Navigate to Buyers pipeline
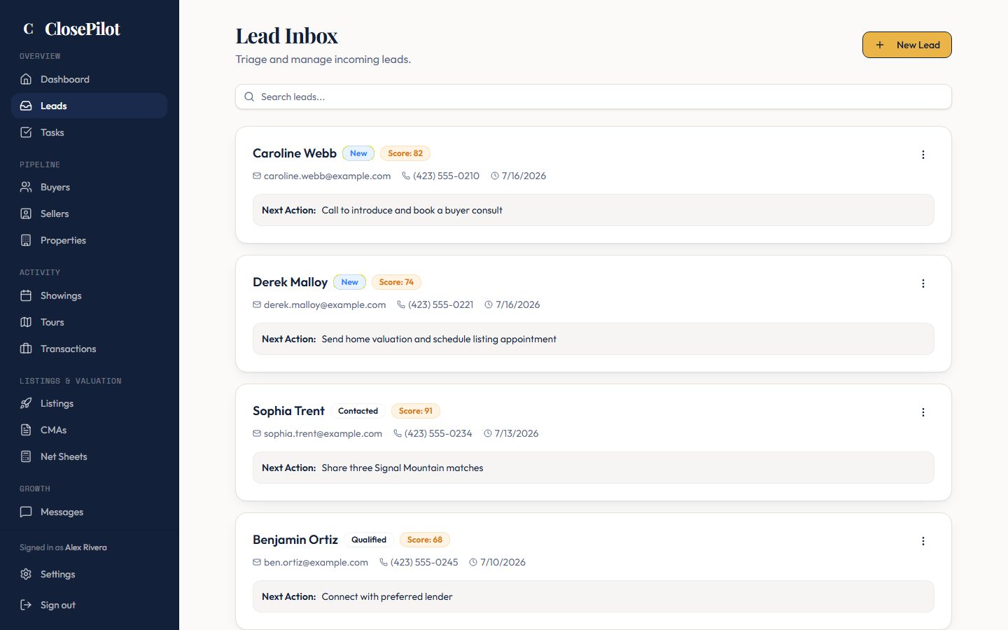Image resolution: width=1008 pixels, height=630 pixels. point(89,187)
